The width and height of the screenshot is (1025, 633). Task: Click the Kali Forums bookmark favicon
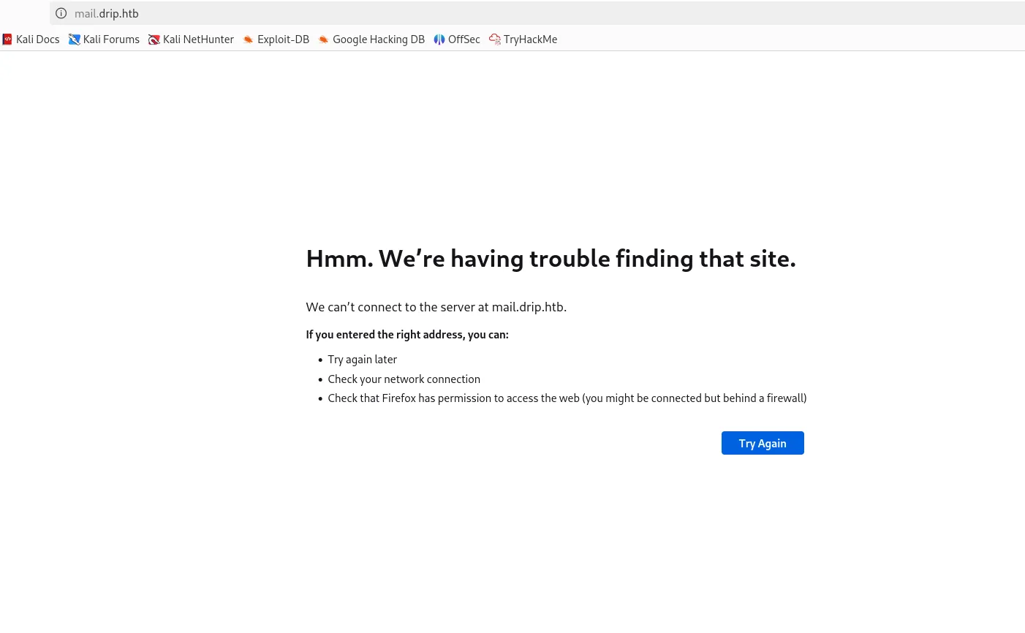tap(74, 39)
